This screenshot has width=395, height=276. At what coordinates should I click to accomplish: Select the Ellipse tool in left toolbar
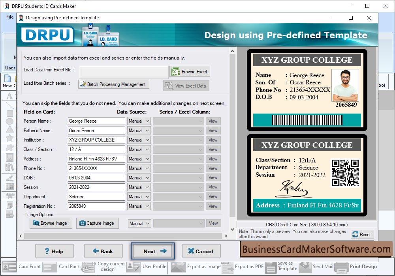(x=9, y=122)
